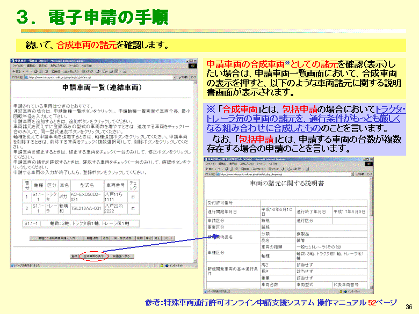Viewport: 419px width, 314px height.
Task: Click History icon in vehicle list window toolbar
Action: 98,71
